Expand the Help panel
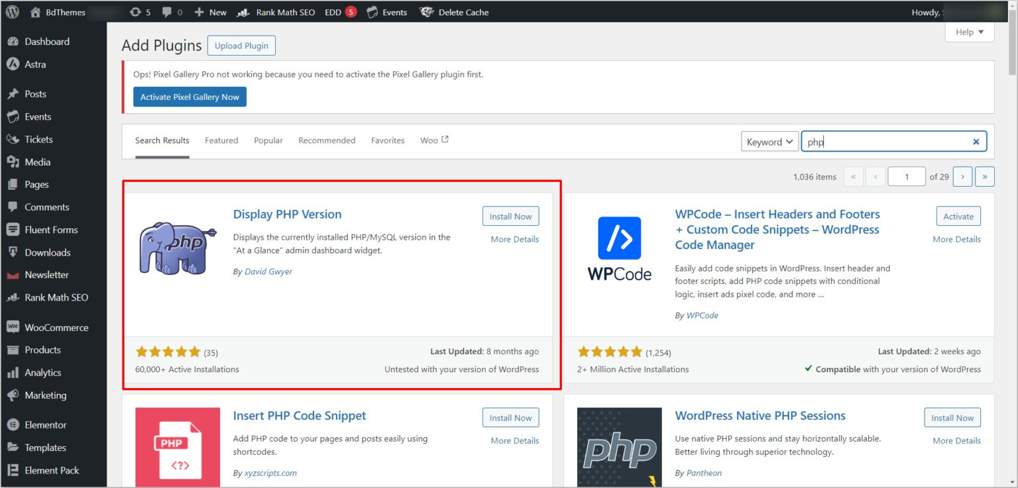Screen dimensions: 1018x488 tap(969, 31)
